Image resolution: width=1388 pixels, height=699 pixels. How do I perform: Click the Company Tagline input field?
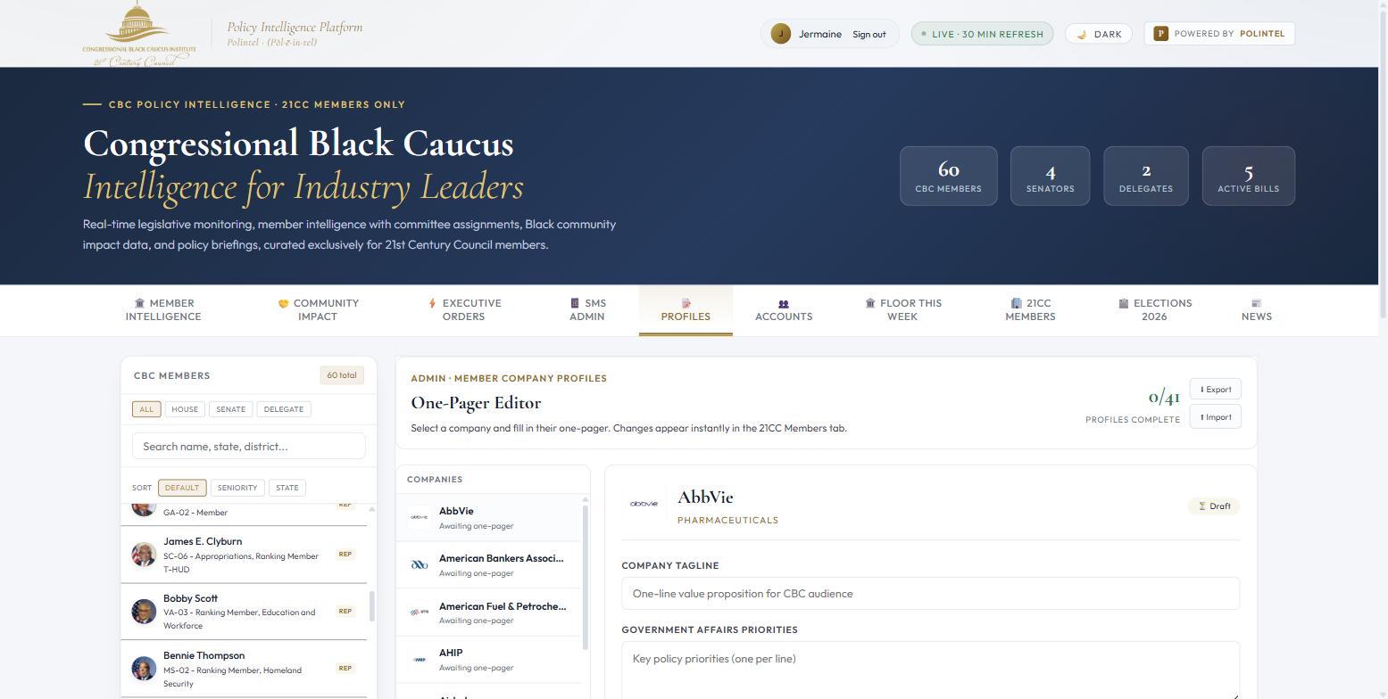931,594
